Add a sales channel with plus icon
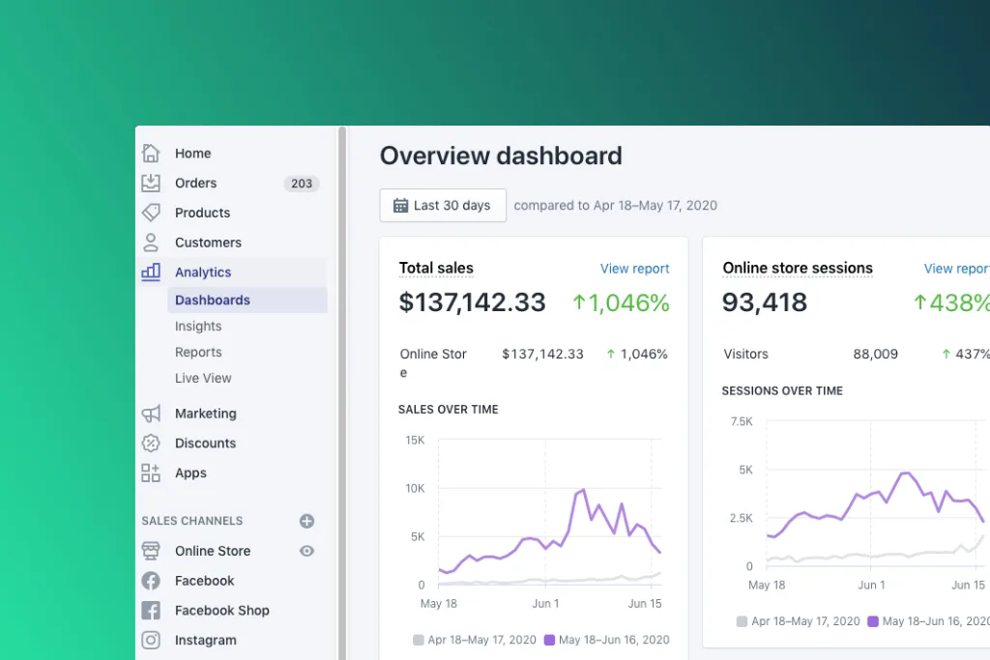The height and width of the screenshot is (660, 990). pyautogui.click(x=306, y=521)
